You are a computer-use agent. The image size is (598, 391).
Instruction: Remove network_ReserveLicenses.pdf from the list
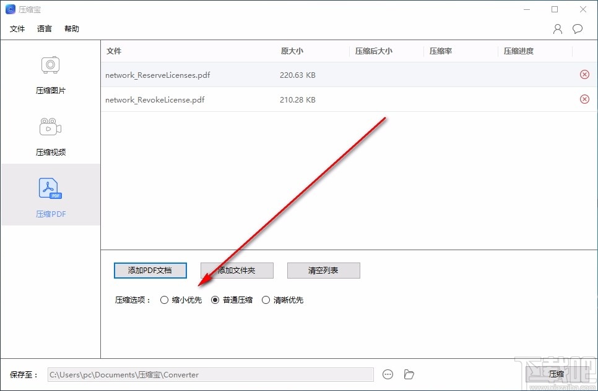pyautogui.click(x=584, y=75)
